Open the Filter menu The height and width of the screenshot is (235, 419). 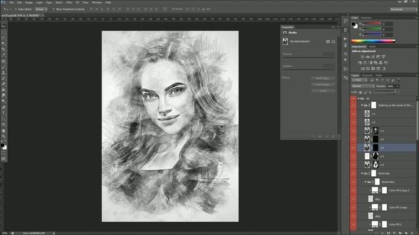tap(69, 3)
